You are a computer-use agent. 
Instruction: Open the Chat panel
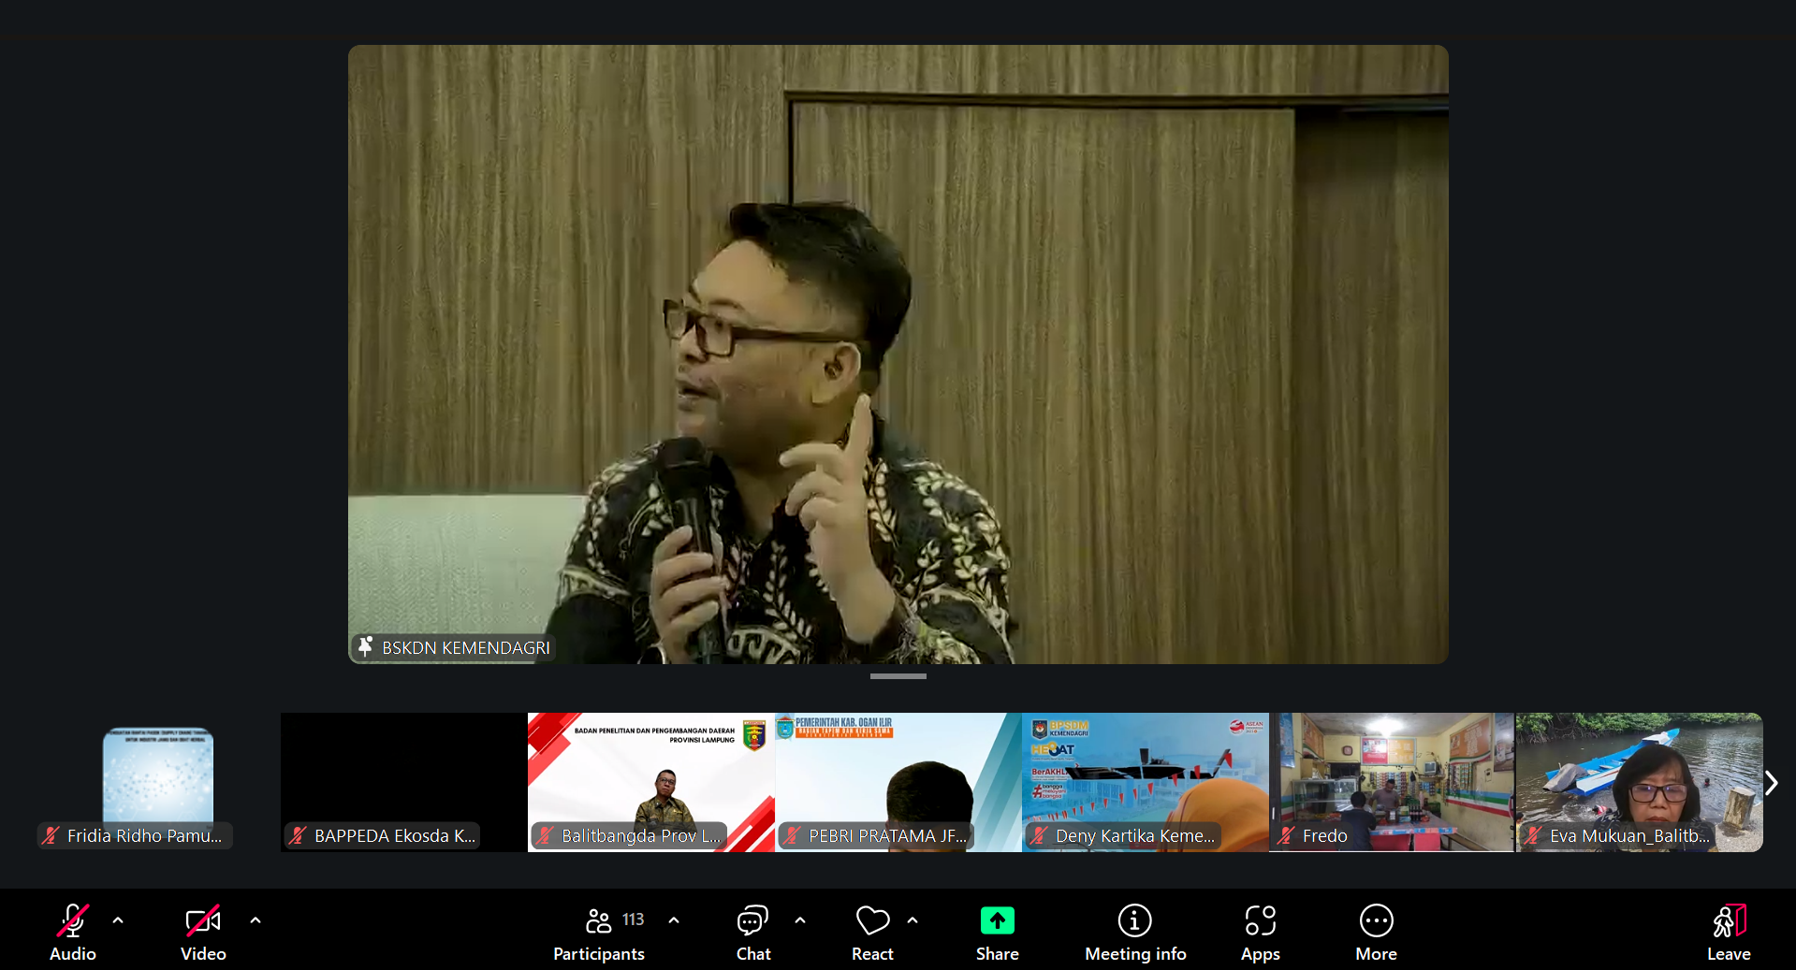coord(752,933)
